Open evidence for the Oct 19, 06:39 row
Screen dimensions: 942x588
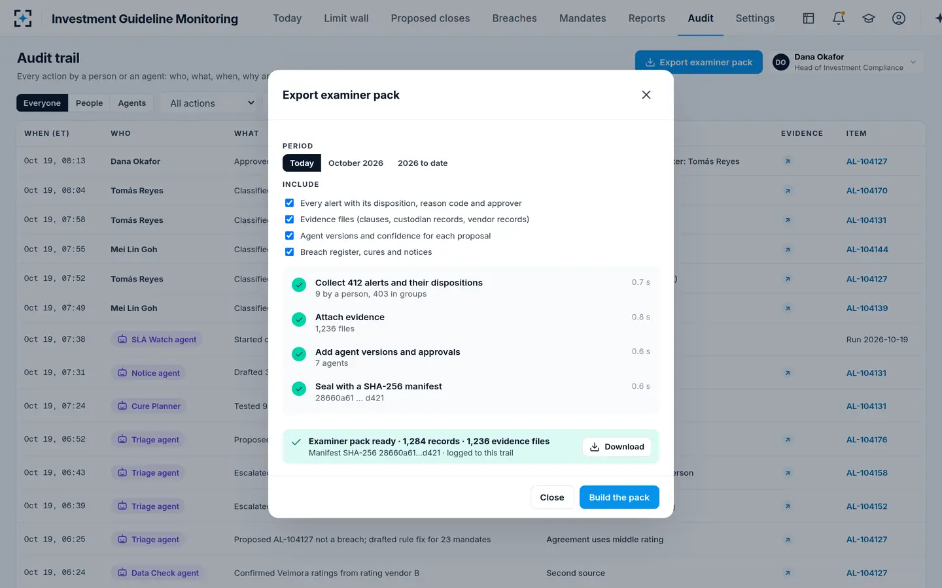pos(788,506)
